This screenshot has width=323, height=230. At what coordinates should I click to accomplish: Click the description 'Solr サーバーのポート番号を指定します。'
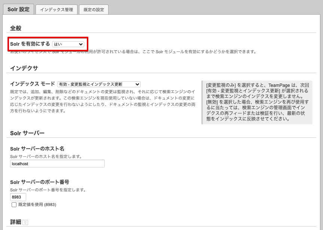(x=48, y=190)
